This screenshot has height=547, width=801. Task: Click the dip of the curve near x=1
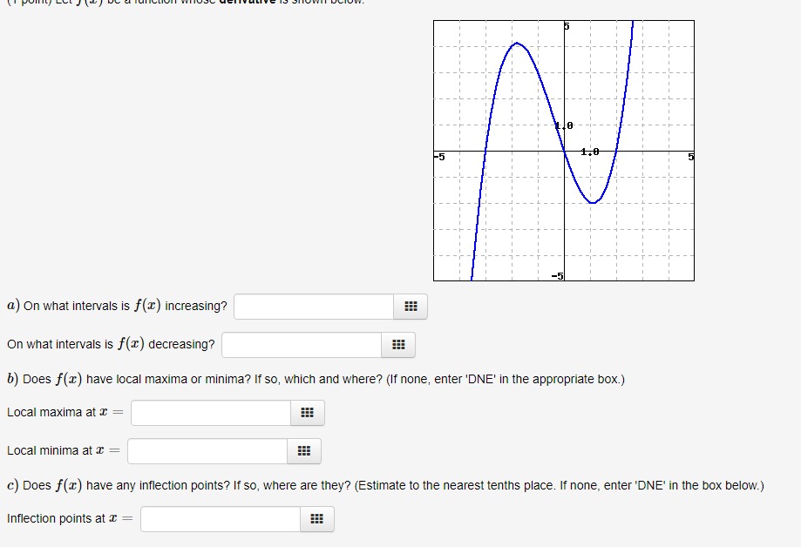(x=592, y=202)
